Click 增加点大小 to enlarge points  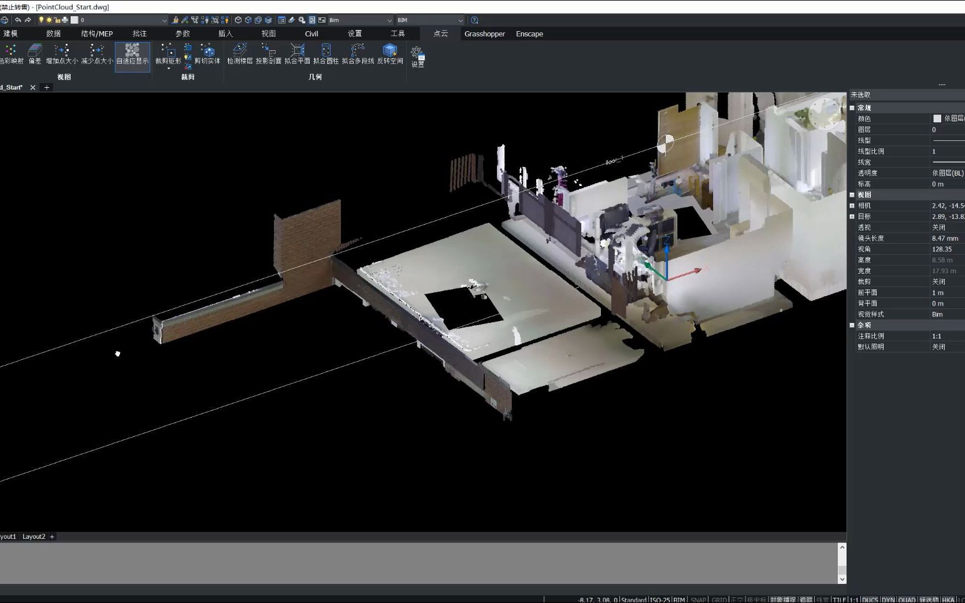click(x=61, y=56)
